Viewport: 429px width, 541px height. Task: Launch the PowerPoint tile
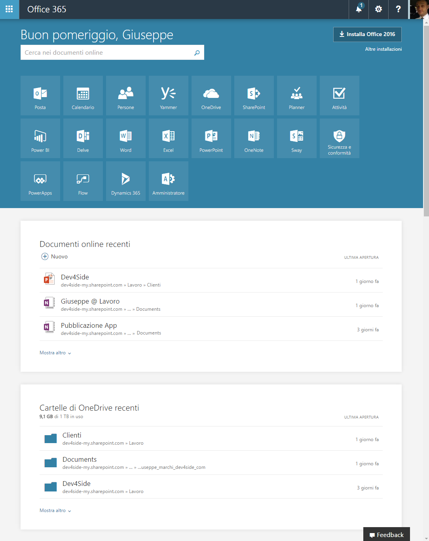[x=211, y=138]
